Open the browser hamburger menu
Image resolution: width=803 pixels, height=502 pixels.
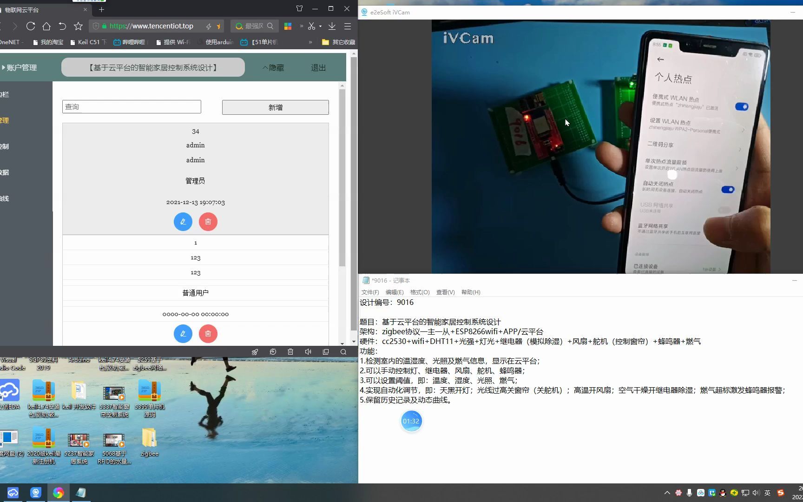348,26
